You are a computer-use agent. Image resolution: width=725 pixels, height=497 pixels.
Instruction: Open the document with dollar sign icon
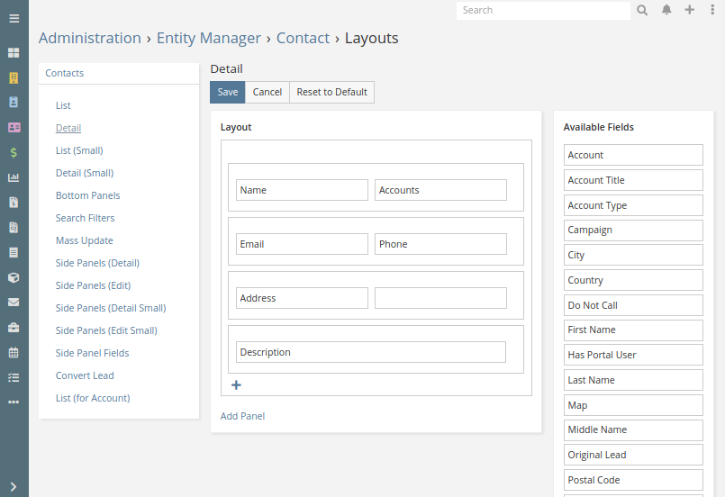(x=14, y=202)
